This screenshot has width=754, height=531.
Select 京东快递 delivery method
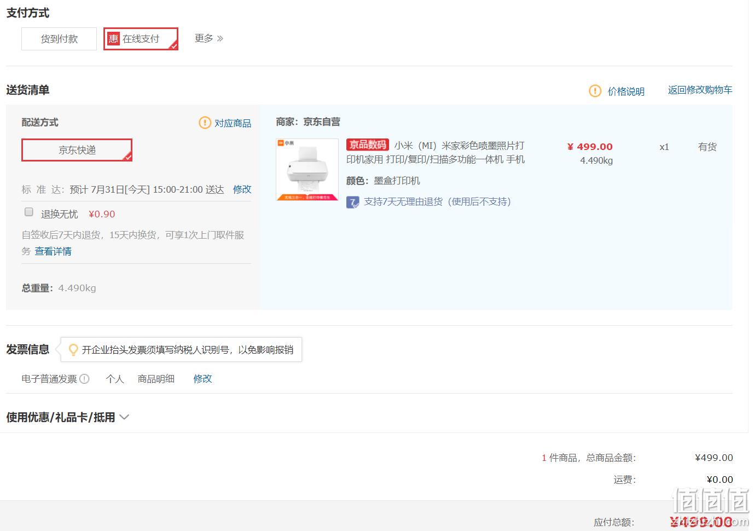[x=77, y=150]
